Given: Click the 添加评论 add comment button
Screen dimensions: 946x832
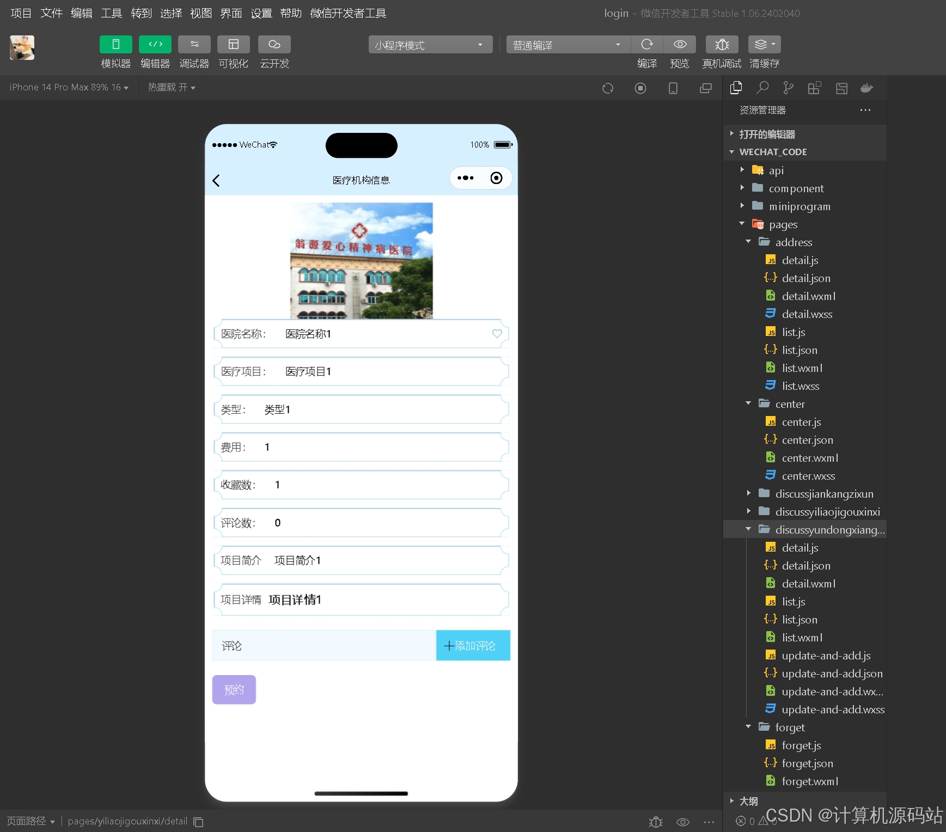Looking at the screenshot, I should tap(473, 646).
